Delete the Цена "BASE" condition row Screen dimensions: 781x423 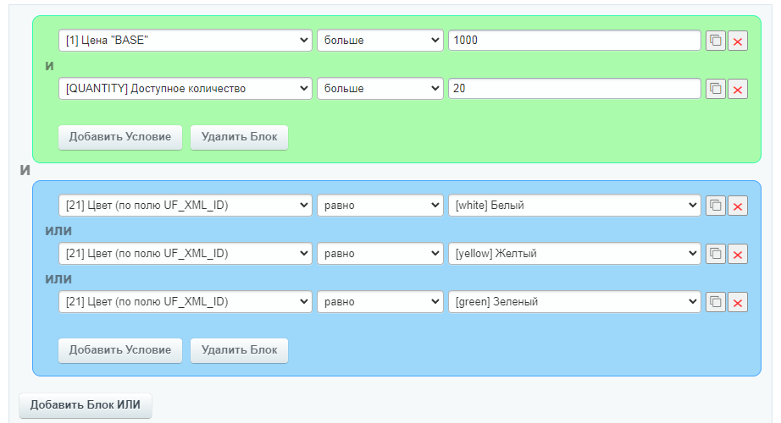(737, 41)
